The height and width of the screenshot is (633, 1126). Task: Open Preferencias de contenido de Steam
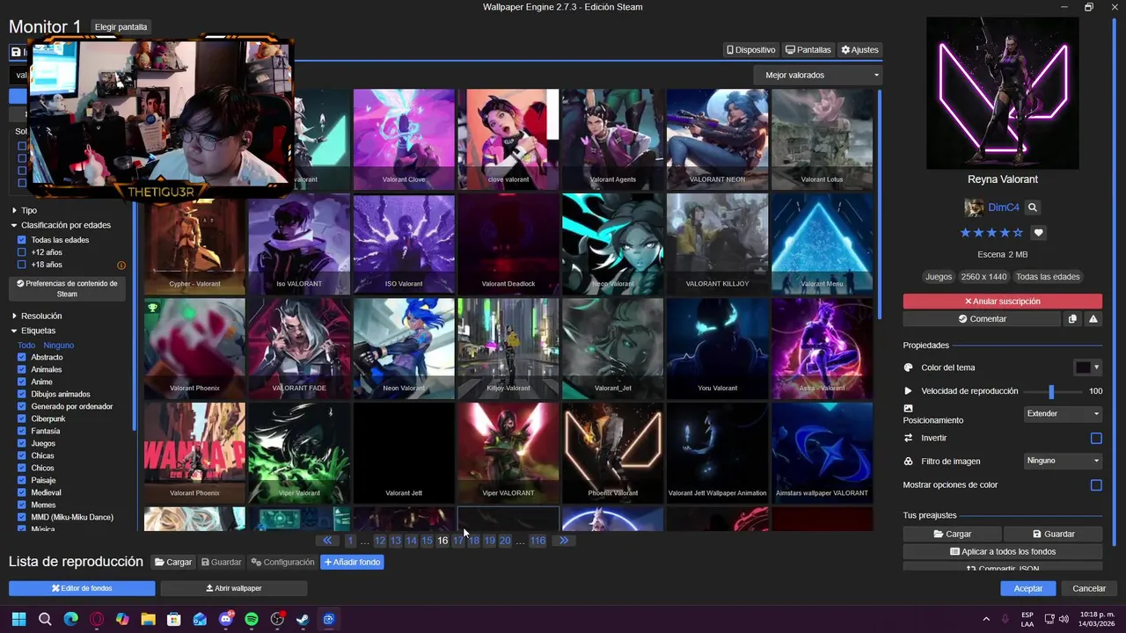pos(68,288)
